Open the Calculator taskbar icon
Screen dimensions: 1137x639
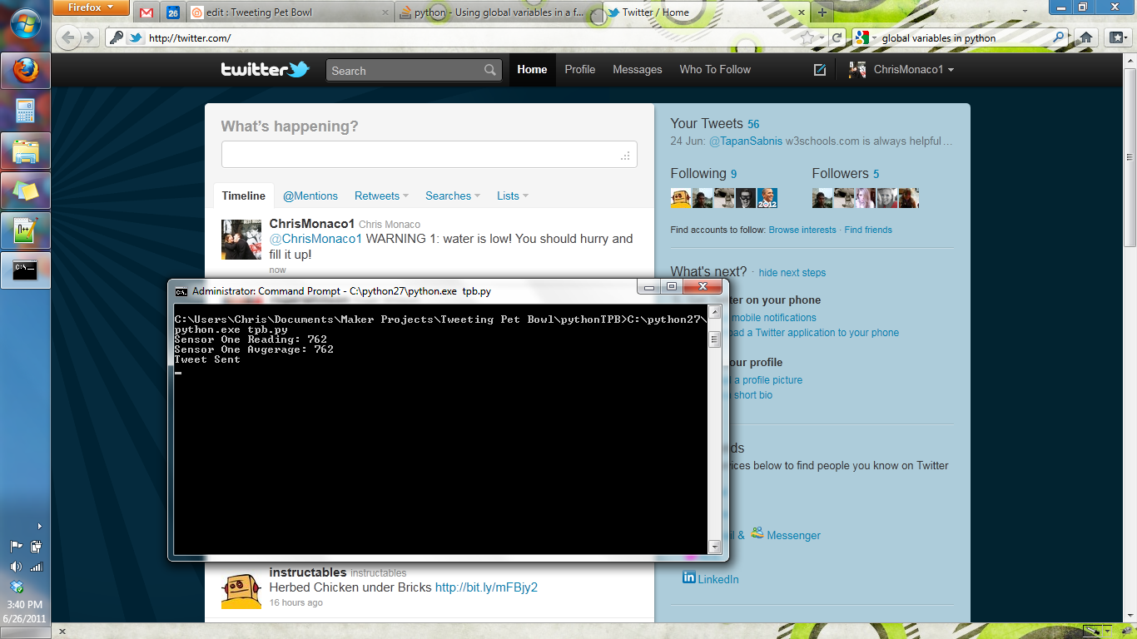pyautogui.click(x=26, y=111)
